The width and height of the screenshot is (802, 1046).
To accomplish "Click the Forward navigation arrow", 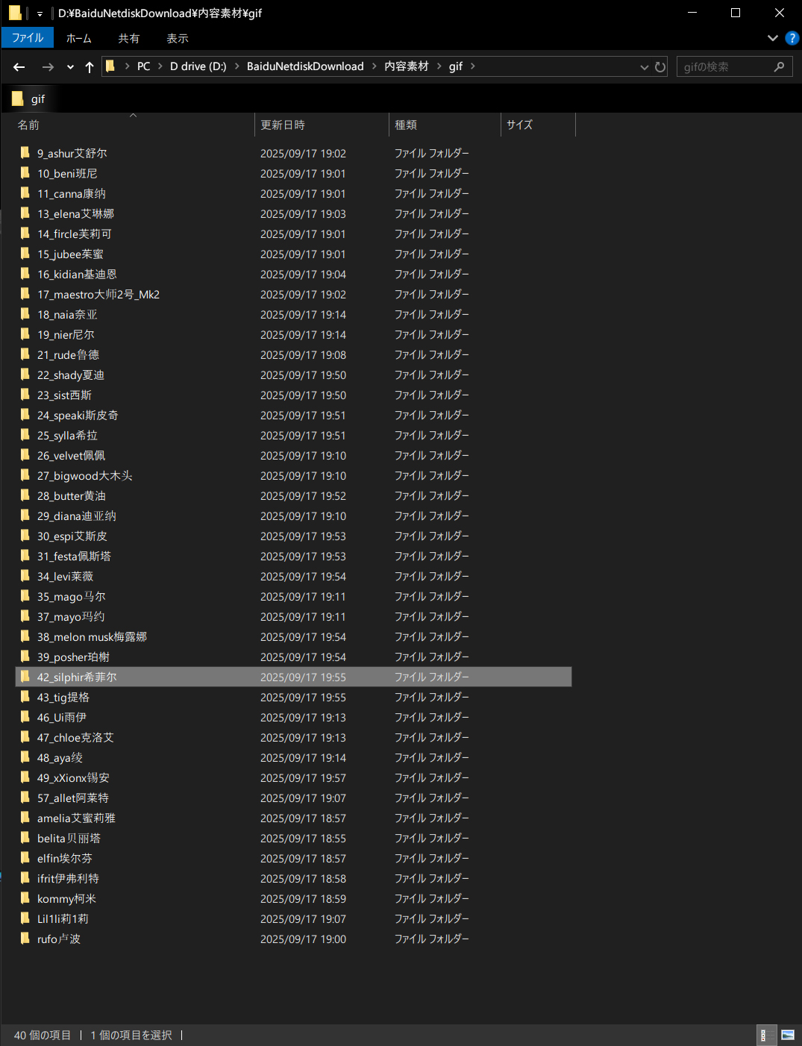I will (x=48, y=67).
